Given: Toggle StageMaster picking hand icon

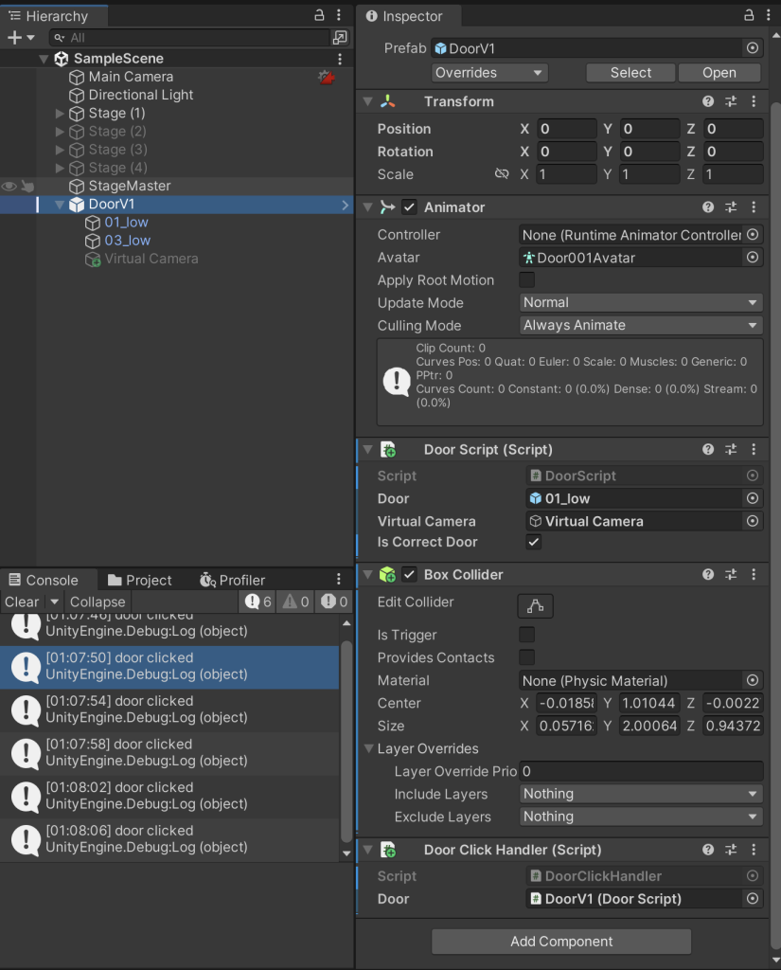Looking at the screenshot, I should pyautogui.click(x=27, y=187).
